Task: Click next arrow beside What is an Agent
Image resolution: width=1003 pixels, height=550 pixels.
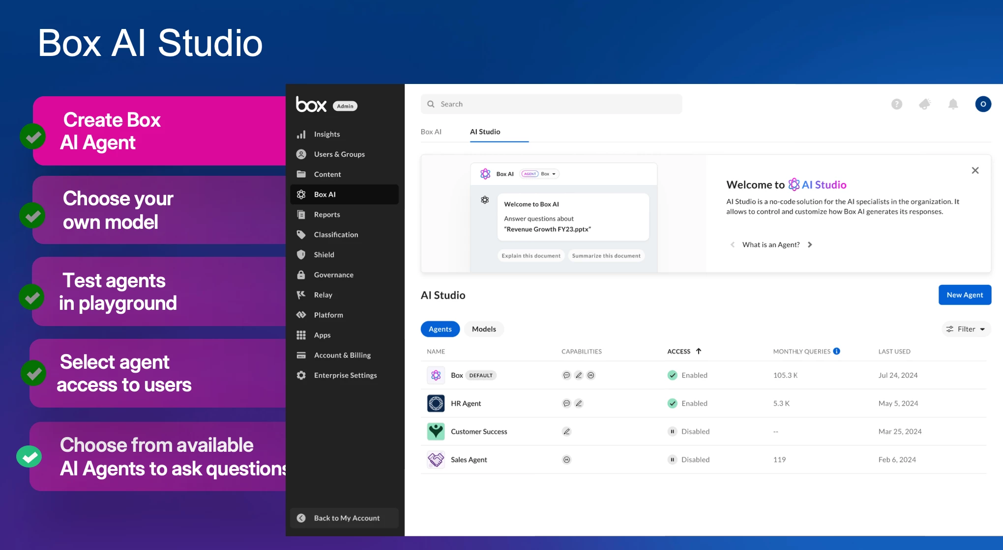Action: pos(810,245)
